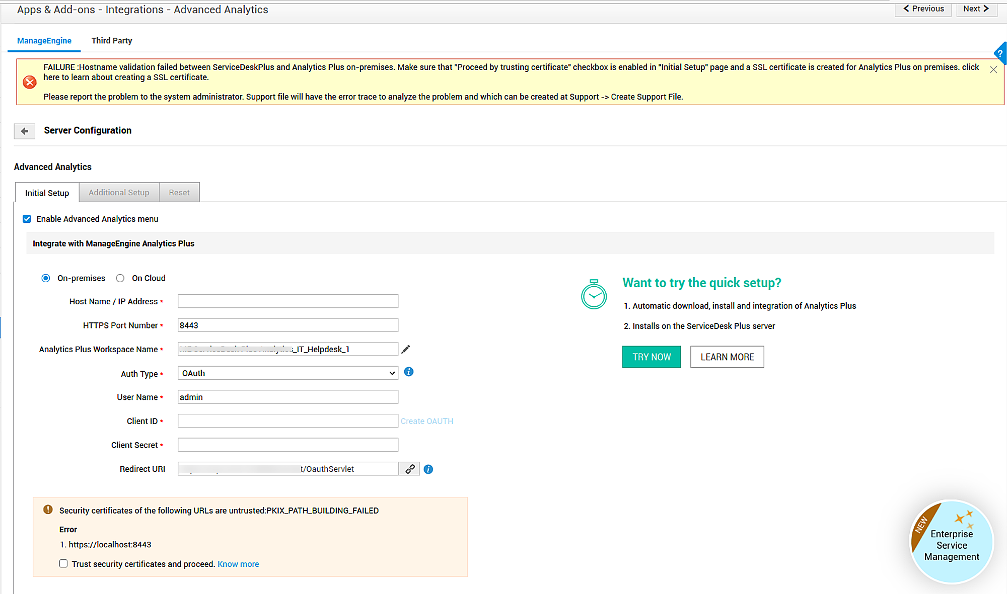Open the Auth Type OAuth dropdown

click(x=288, y=373)
